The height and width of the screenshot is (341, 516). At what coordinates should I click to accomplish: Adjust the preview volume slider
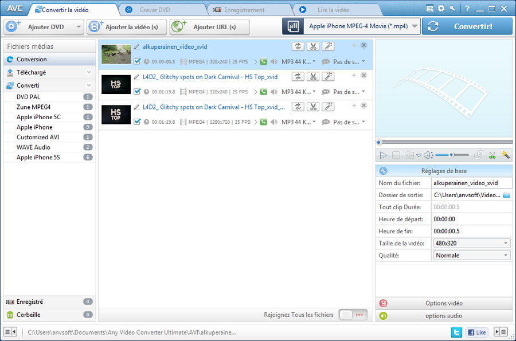452,155
